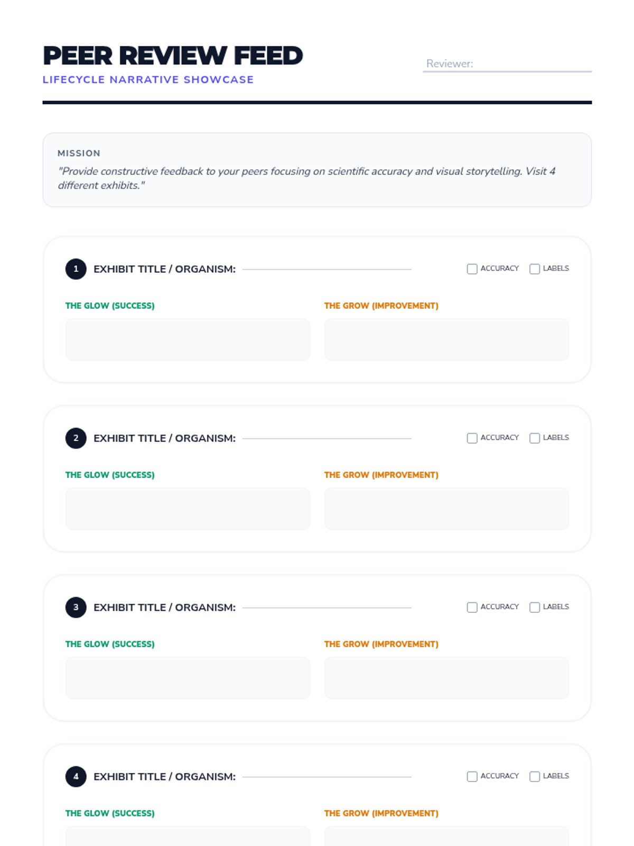Click exhibit 1 title line
The image size is (634, 846).
pos(327,268)
